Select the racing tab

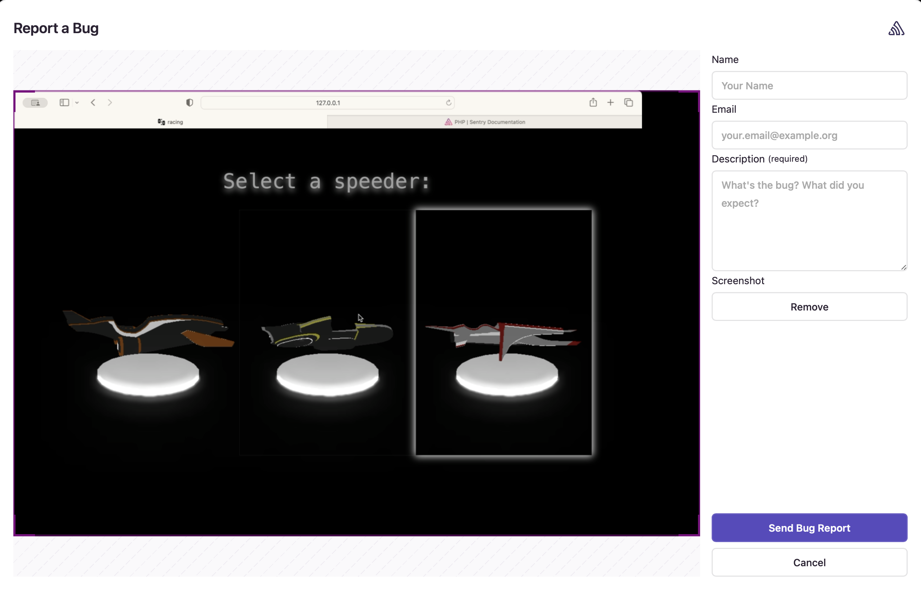point(170,122)
